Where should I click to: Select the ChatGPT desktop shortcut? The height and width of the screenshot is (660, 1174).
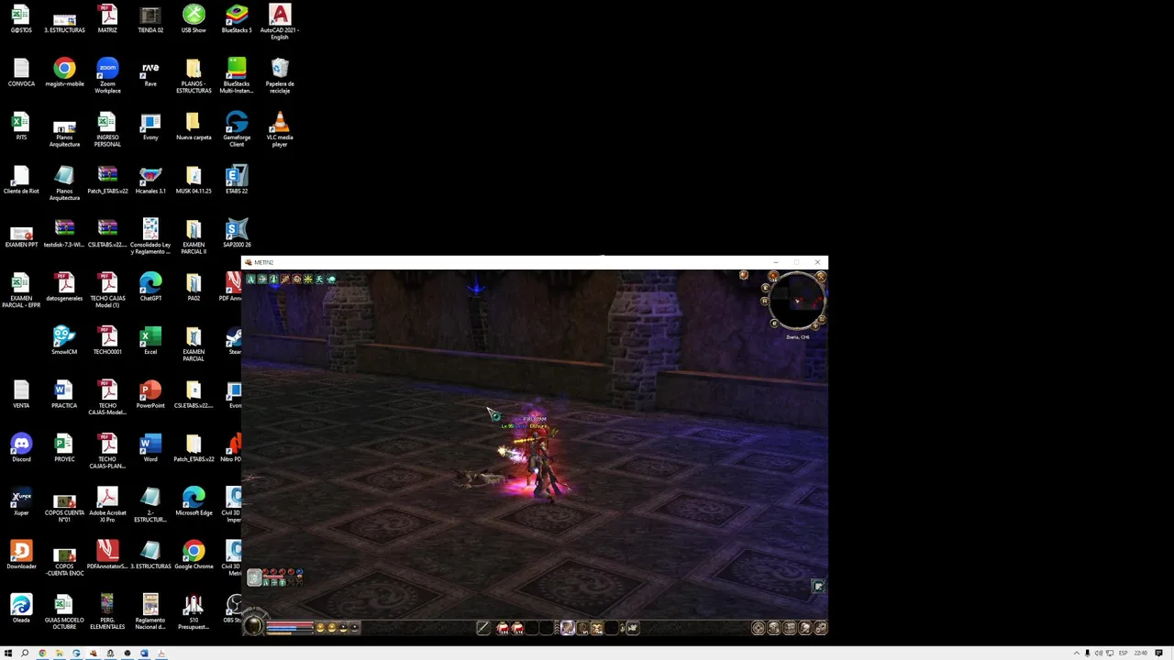click(x=150, y=288)
